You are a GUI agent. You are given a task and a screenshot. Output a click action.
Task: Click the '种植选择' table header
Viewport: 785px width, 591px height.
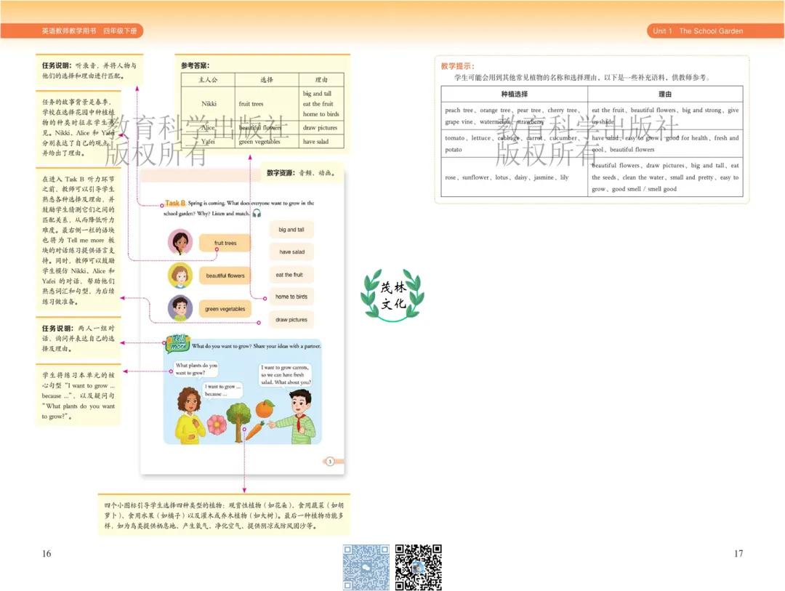[514, 95]
